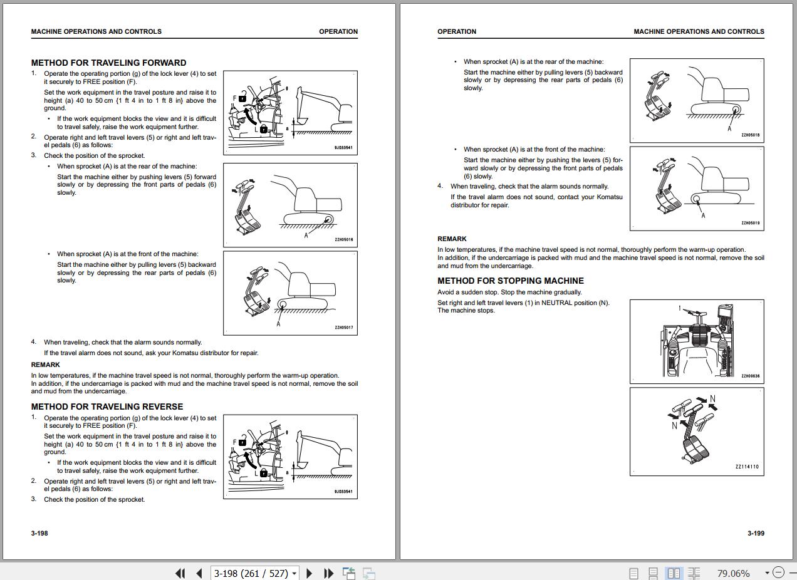Open the zoom level dropdown arrow
The image size is (797, 580).
[767, 573]
